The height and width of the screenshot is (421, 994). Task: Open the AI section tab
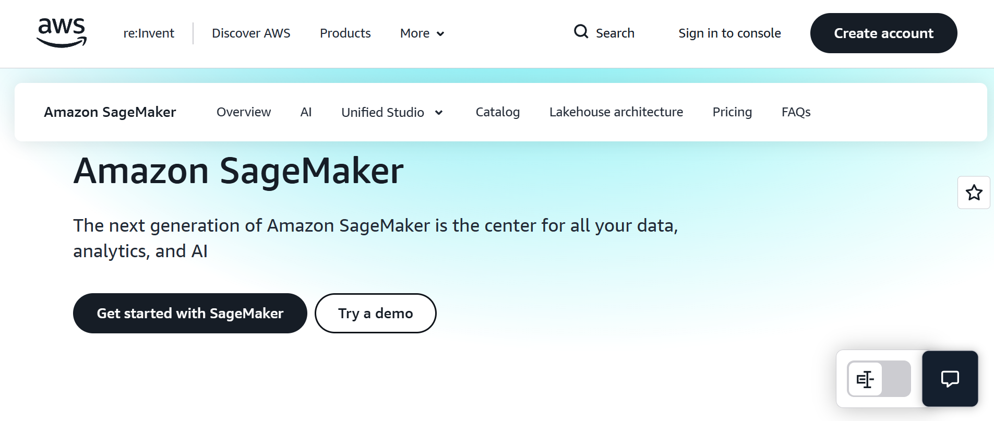click(306, 112)
